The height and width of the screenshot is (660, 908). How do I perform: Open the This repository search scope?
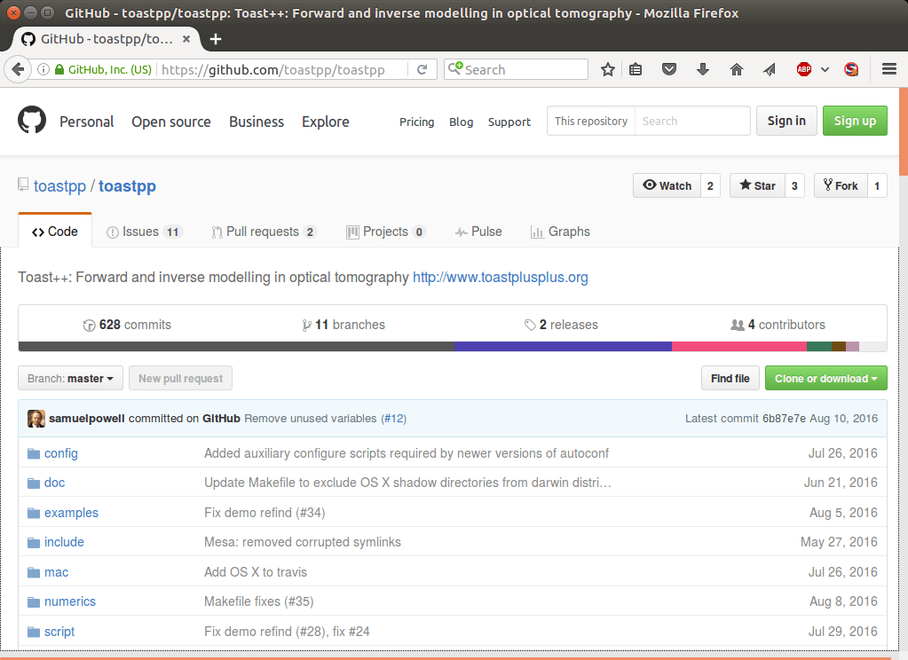[590, 121]
